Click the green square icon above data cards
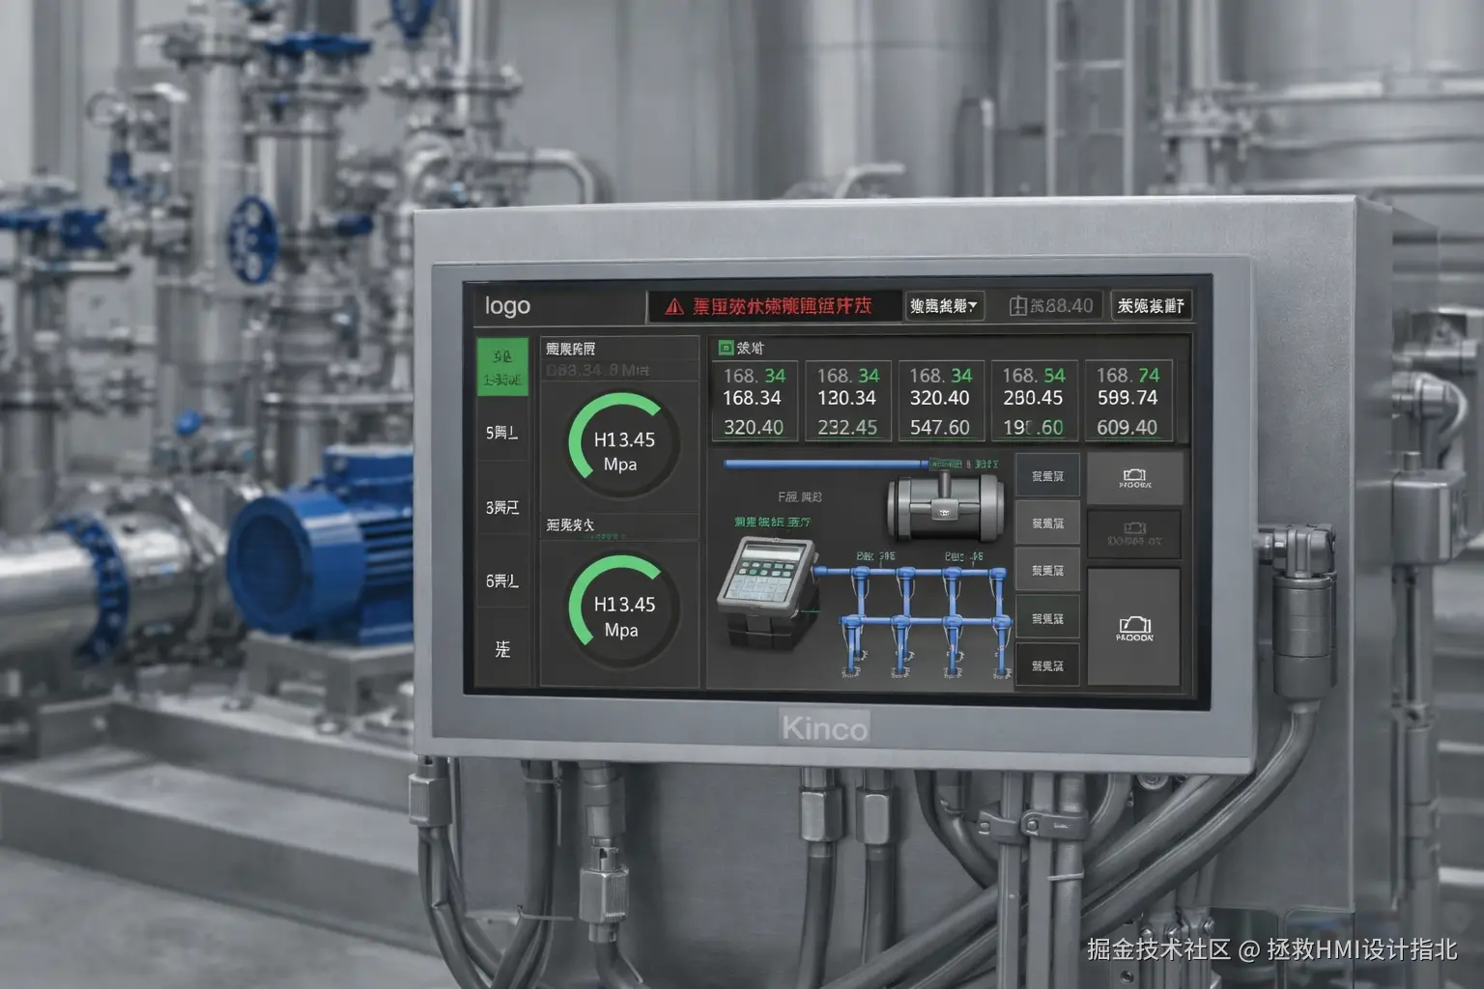The height and width of the screenshot is (989, 1484). click(726, 348)
